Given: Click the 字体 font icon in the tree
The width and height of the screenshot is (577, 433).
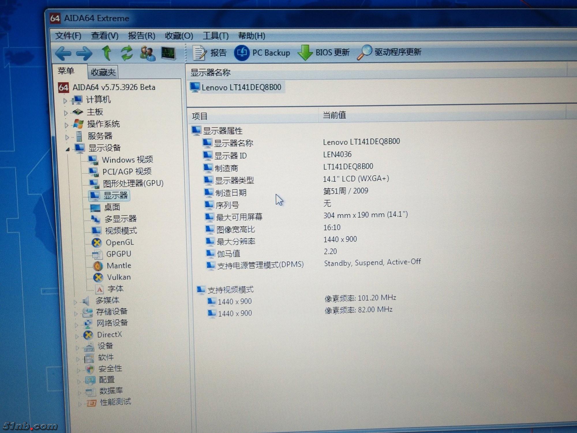Looking at the screenshot, I should point(100,289).
